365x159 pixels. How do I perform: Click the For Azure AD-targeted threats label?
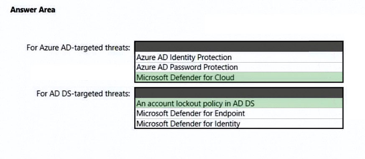tap(78, 48)
